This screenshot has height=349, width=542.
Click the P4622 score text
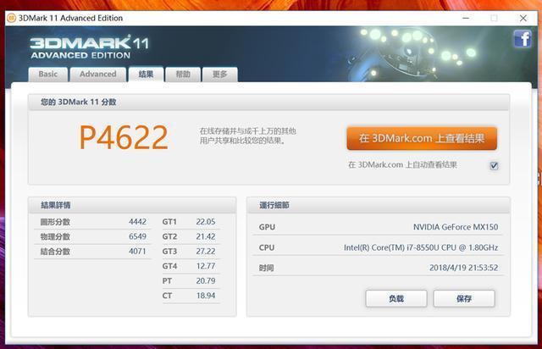[124, 138]
